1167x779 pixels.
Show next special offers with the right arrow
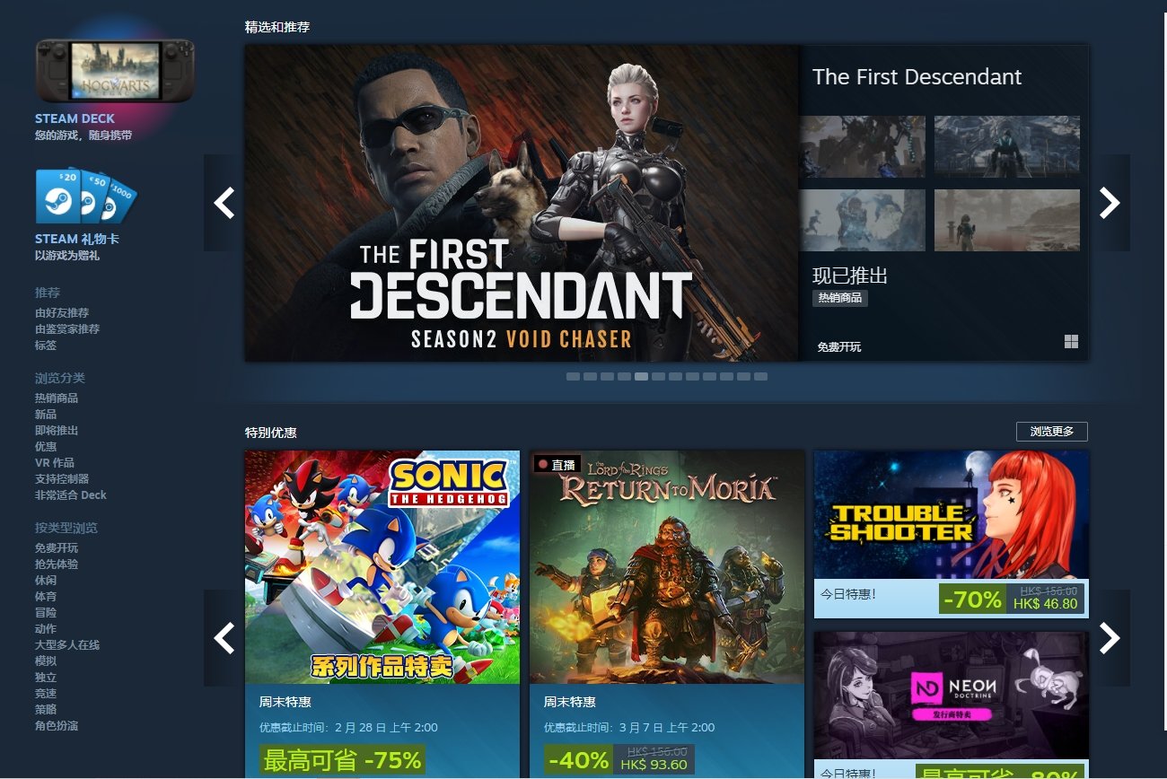[1110, 638]
